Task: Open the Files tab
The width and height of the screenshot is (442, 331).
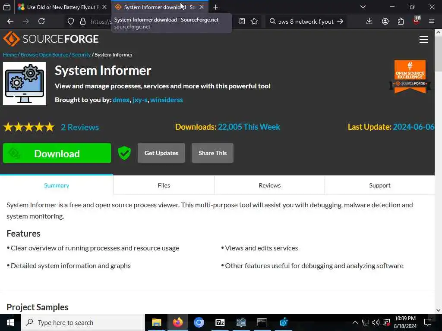Action: pos(164,185)
